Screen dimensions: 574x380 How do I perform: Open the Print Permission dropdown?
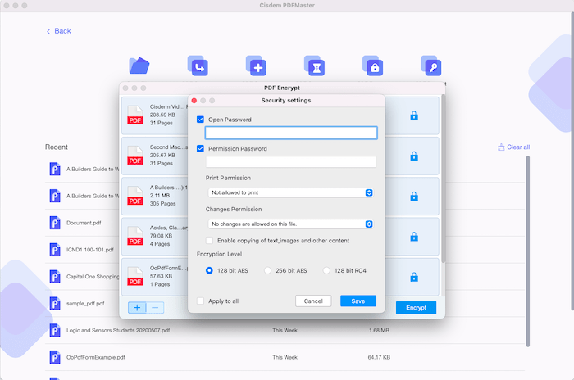pyautogui.click(x=290, y=192)
